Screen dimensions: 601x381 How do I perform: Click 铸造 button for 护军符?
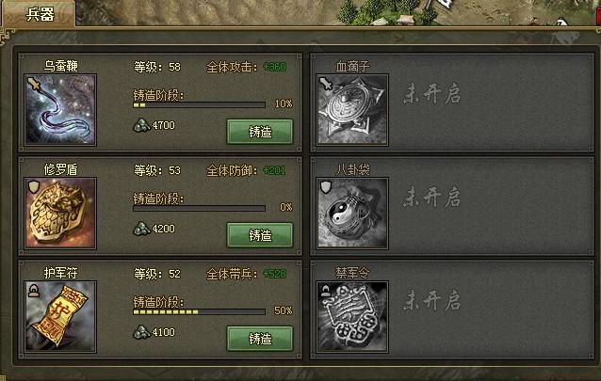[260, 339]
